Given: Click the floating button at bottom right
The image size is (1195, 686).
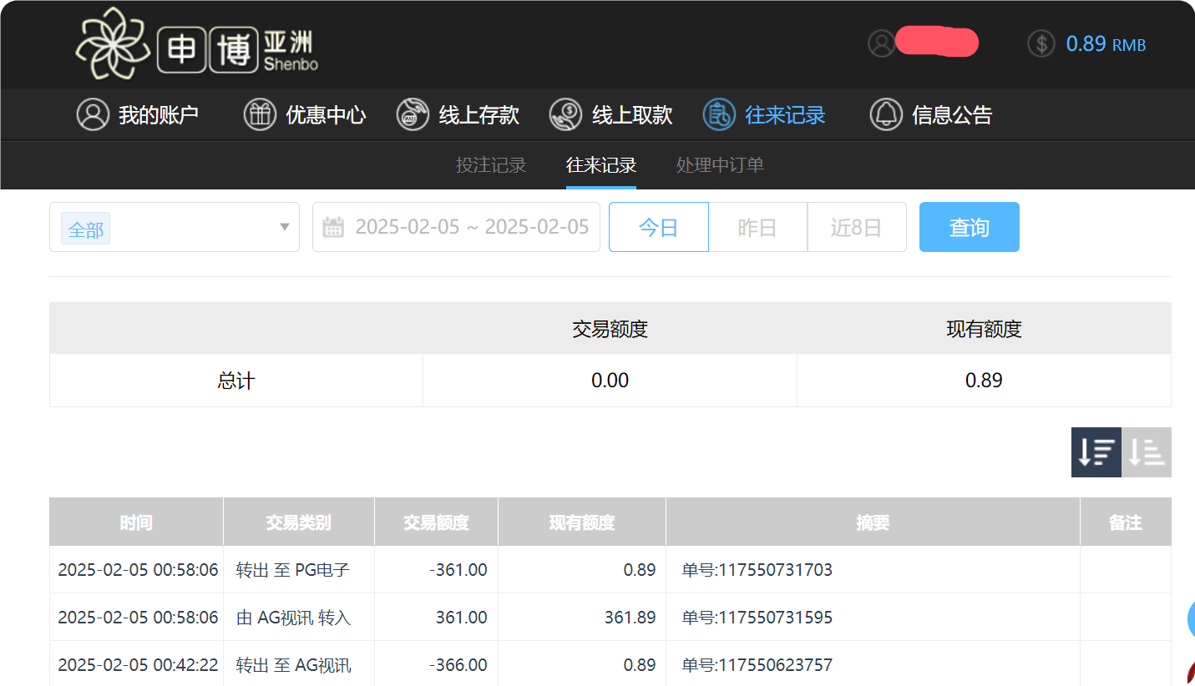Looking at the screenshot, I should click(x=1190, y=619).
